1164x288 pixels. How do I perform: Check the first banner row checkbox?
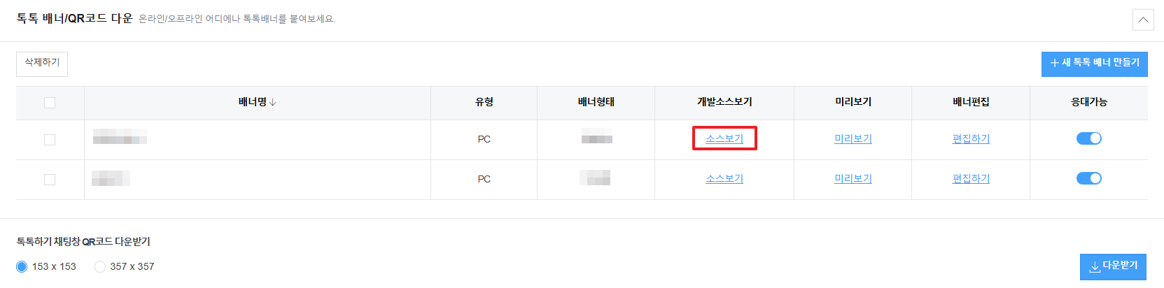pos(50,140)
